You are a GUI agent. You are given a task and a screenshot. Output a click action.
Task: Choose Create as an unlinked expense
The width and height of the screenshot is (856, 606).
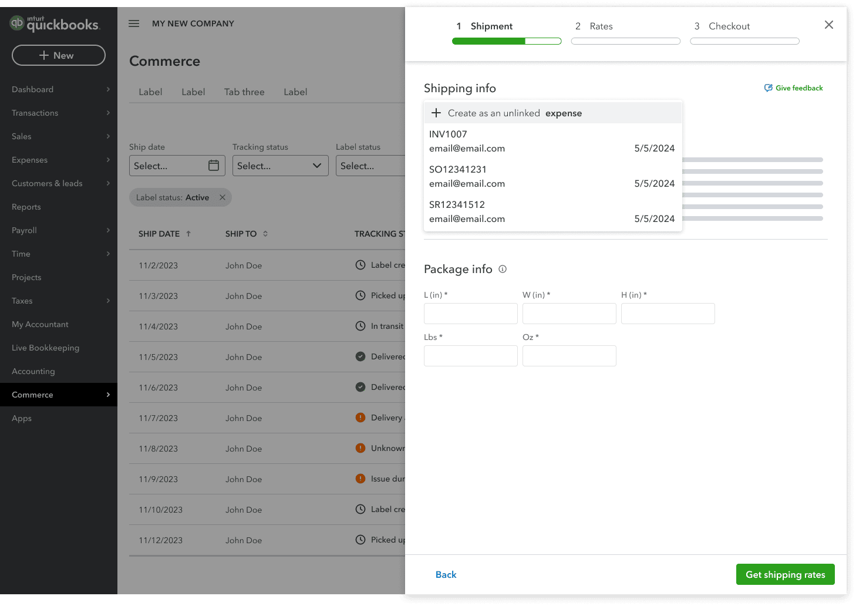coord(553,113)
